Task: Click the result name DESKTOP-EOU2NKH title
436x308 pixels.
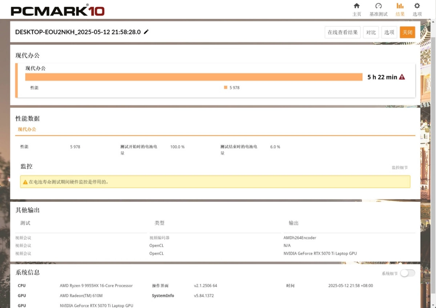Action: [x=78, y=32]
